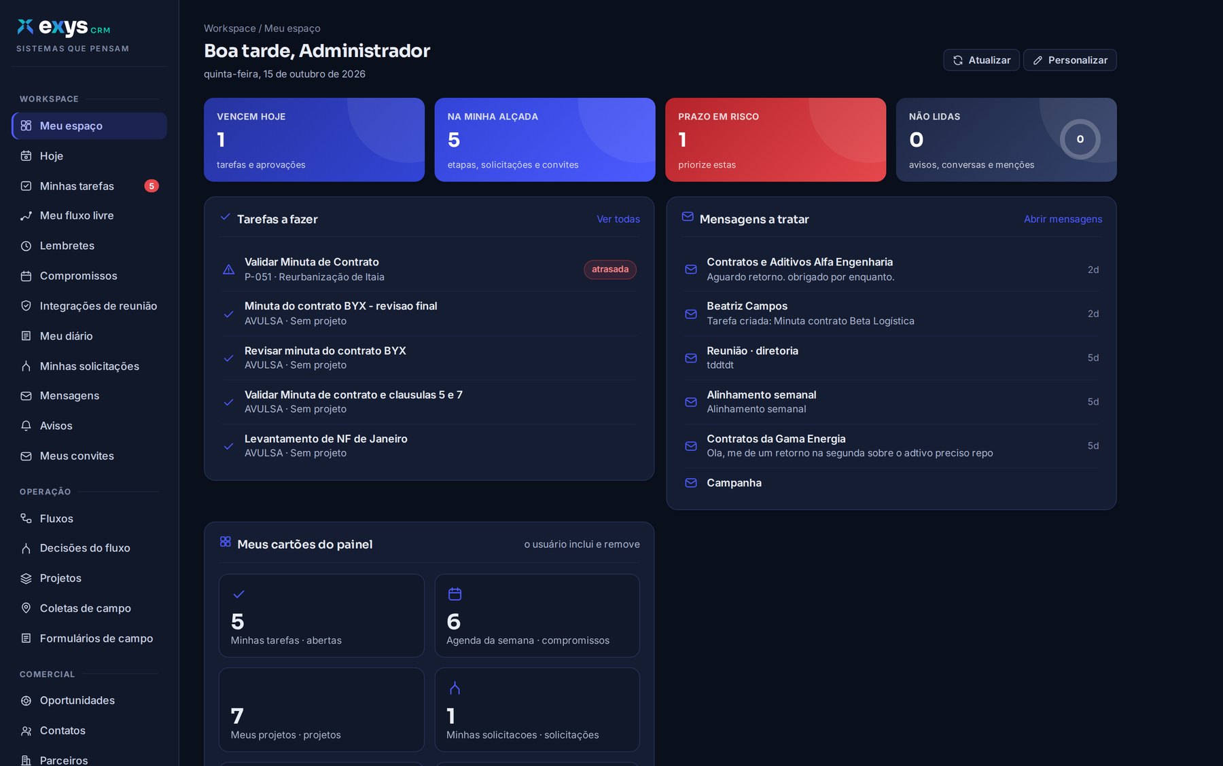Click the calendar icon beside Hoje
Viewport: 1223px width, 766px height.
coord(26,156)
